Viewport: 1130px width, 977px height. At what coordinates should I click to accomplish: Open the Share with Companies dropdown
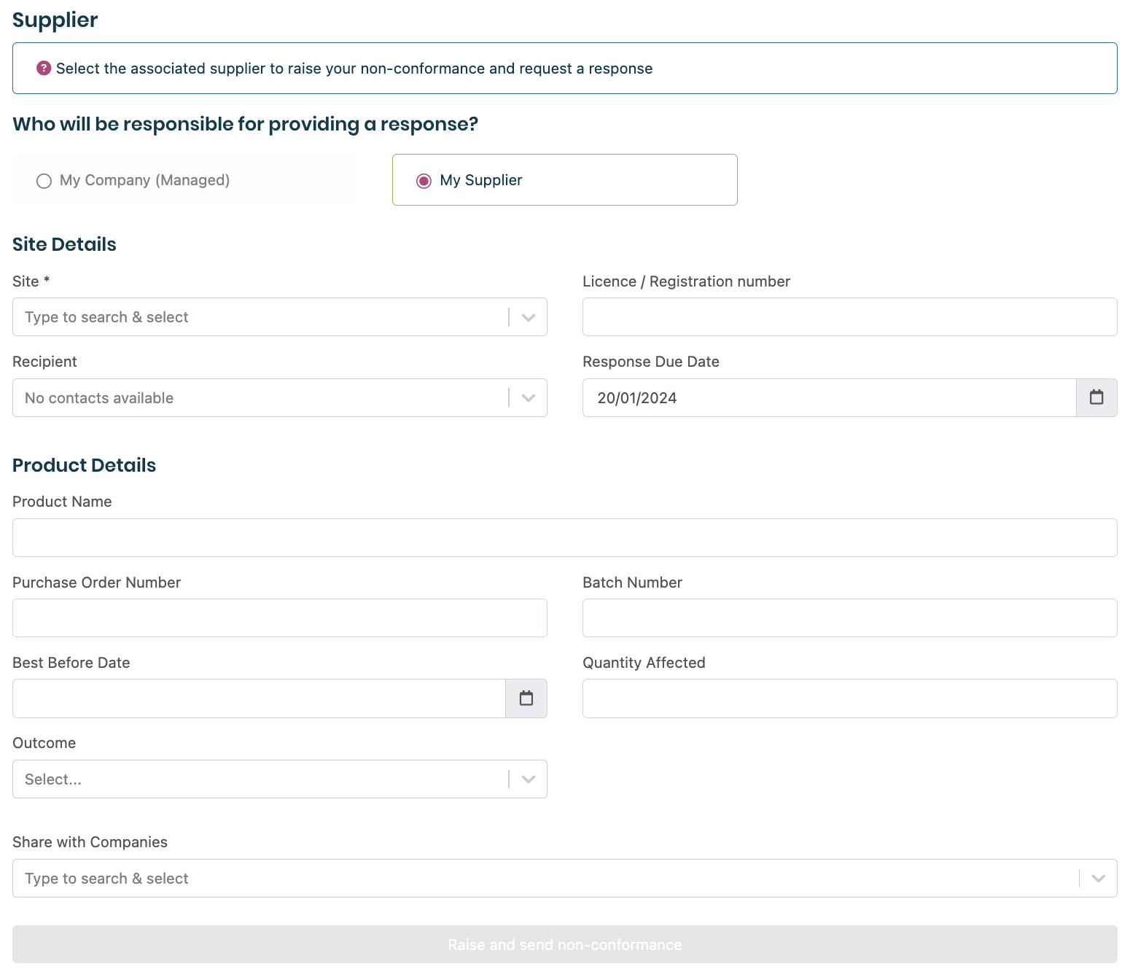[x=1098, y=879]
